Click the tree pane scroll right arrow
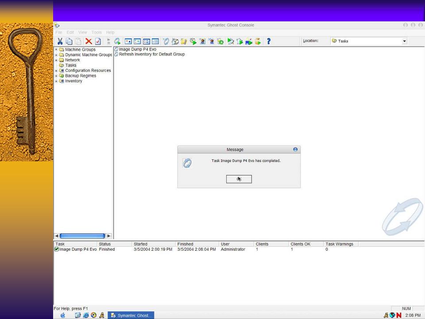Screen dimensions: 425x319 (x=109, y=236)
